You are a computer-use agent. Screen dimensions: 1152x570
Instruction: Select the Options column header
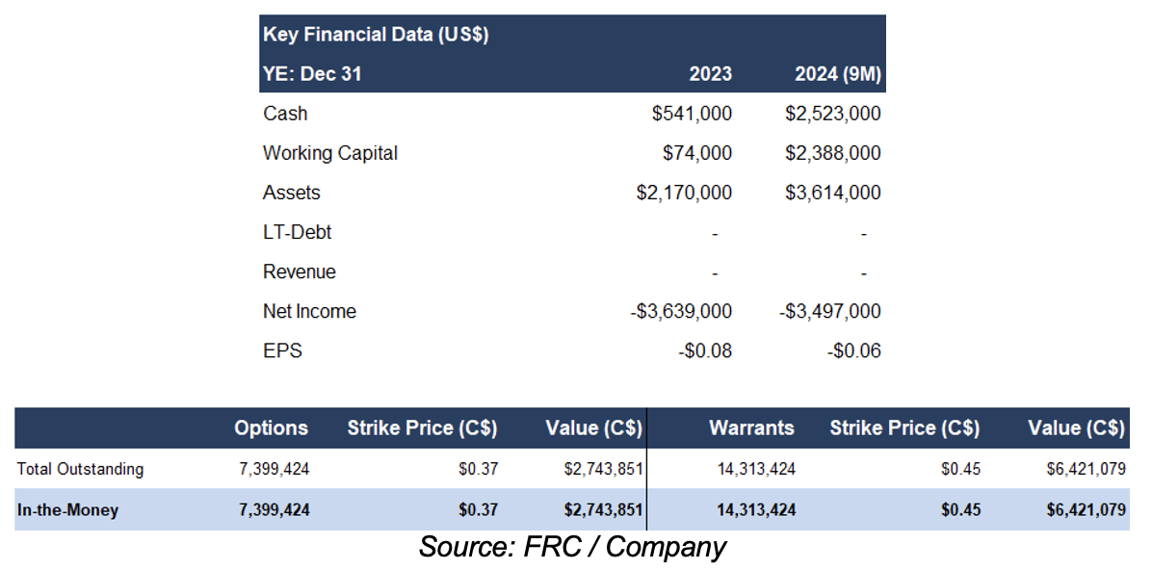pos(271,428)
